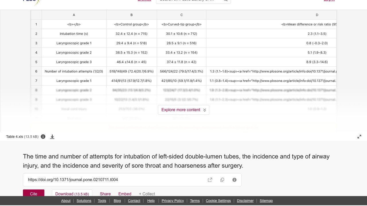Select column C header in the table
Viewport: 367px width, 206px height.
[181, 15]
